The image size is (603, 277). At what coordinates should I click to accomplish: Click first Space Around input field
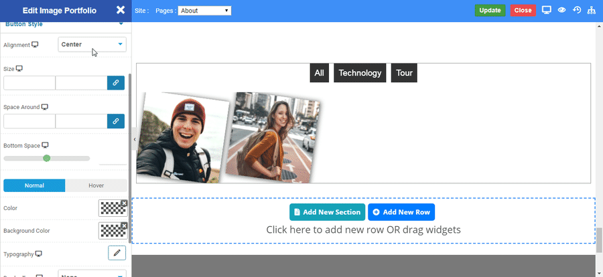tap(29, 121)
